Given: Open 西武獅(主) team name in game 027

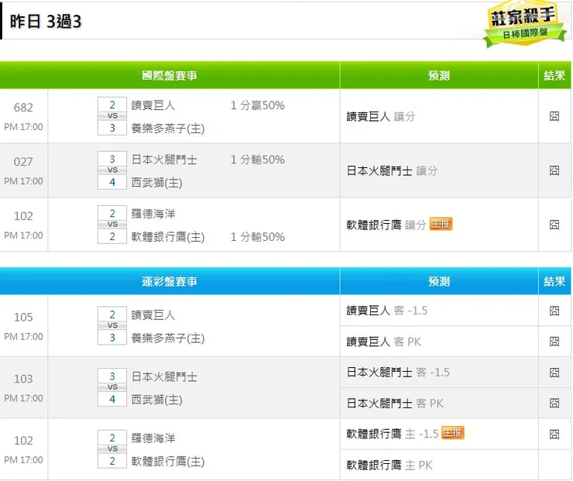Looking at the screenshot, I should click(x=156, y=182).
